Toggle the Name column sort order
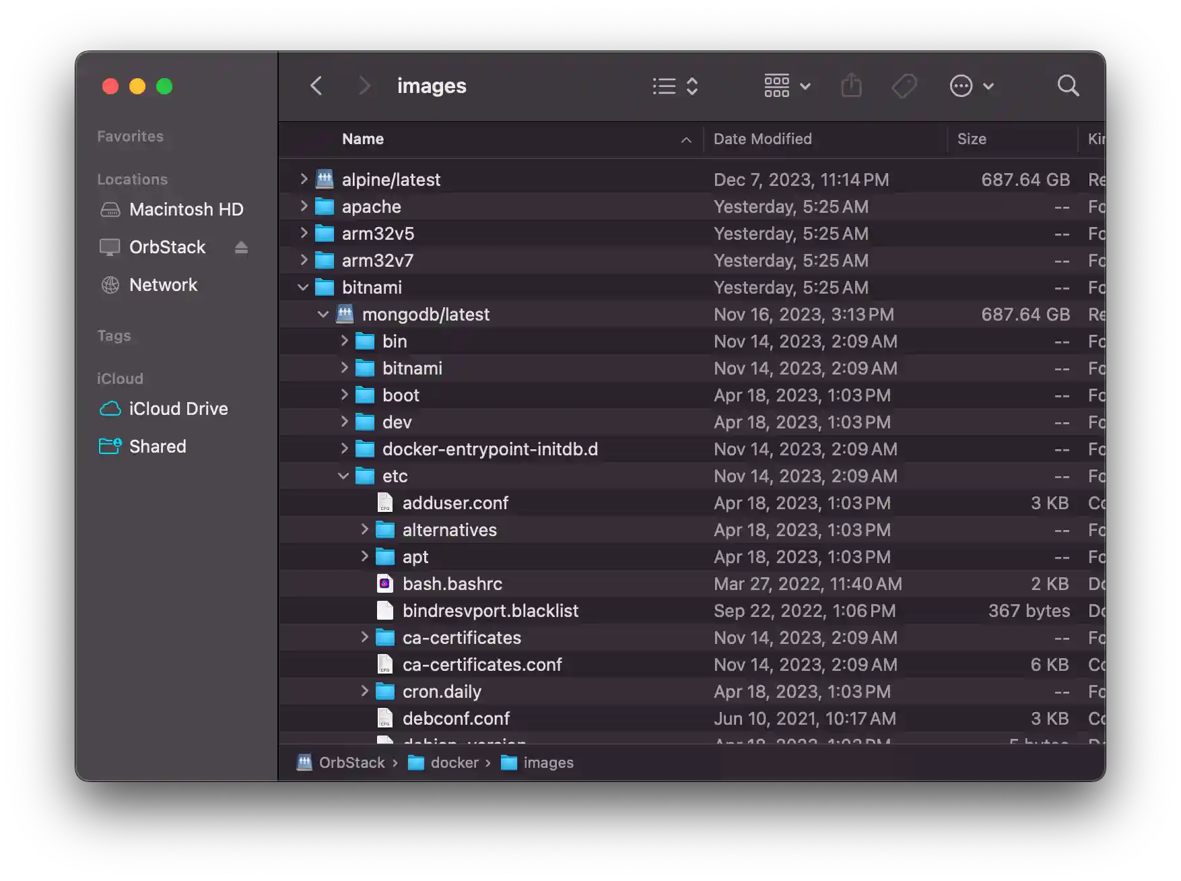1181x881 pixels. [x=685, y=139]
